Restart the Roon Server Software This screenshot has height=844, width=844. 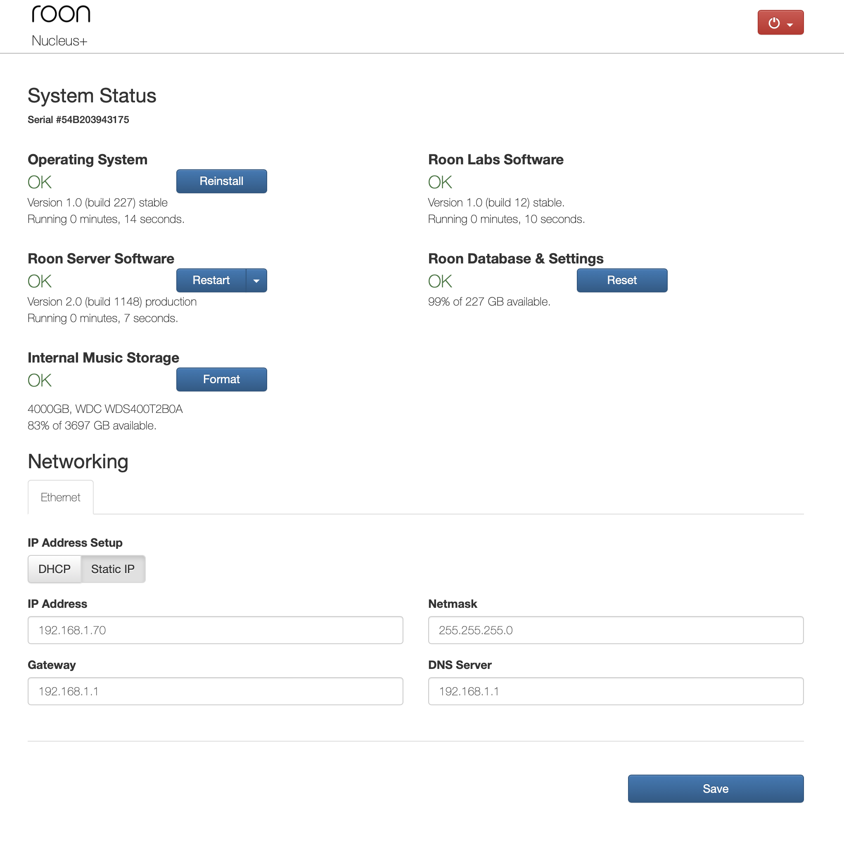[x=211, y=280]
